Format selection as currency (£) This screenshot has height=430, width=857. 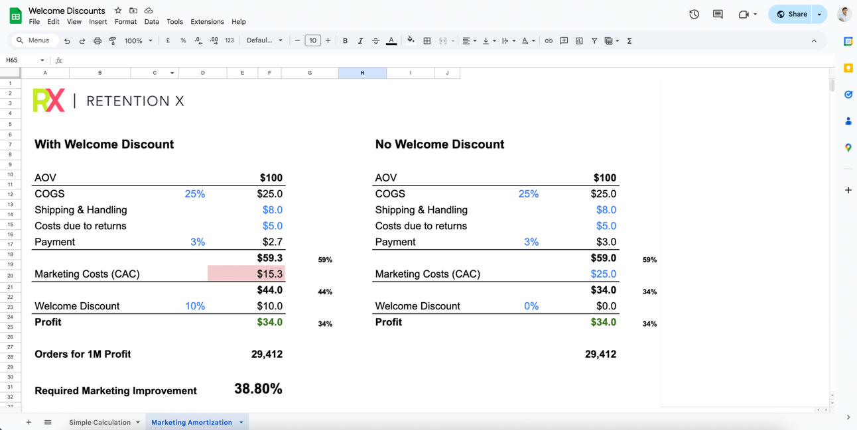168,40
